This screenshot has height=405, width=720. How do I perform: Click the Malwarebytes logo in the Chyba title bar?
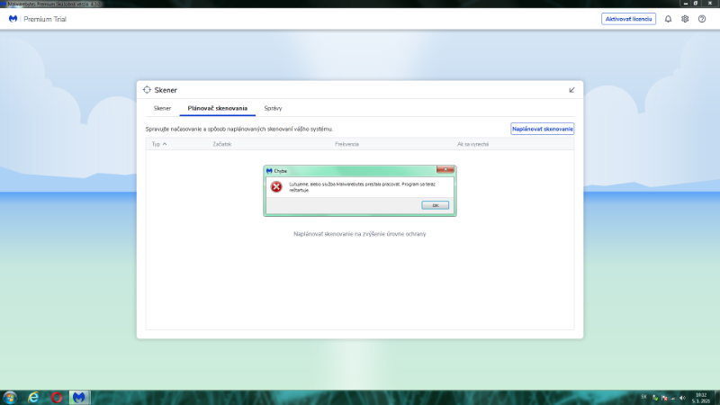(269, 171)
